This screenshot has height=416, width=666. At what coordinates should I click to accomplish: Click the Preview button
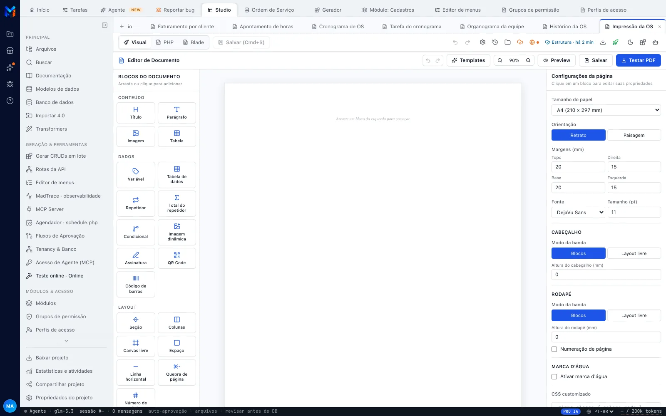click(557, 60)
